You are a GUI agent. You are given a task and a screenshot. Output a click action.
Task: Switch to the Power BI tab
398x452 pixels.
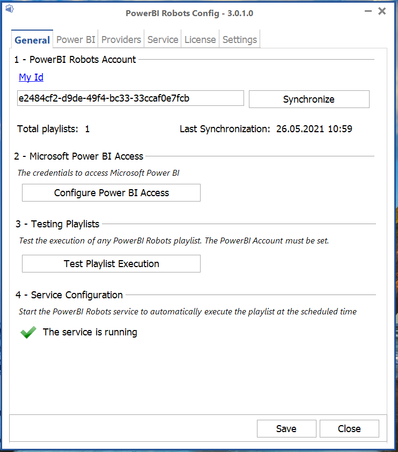point(76,39)
